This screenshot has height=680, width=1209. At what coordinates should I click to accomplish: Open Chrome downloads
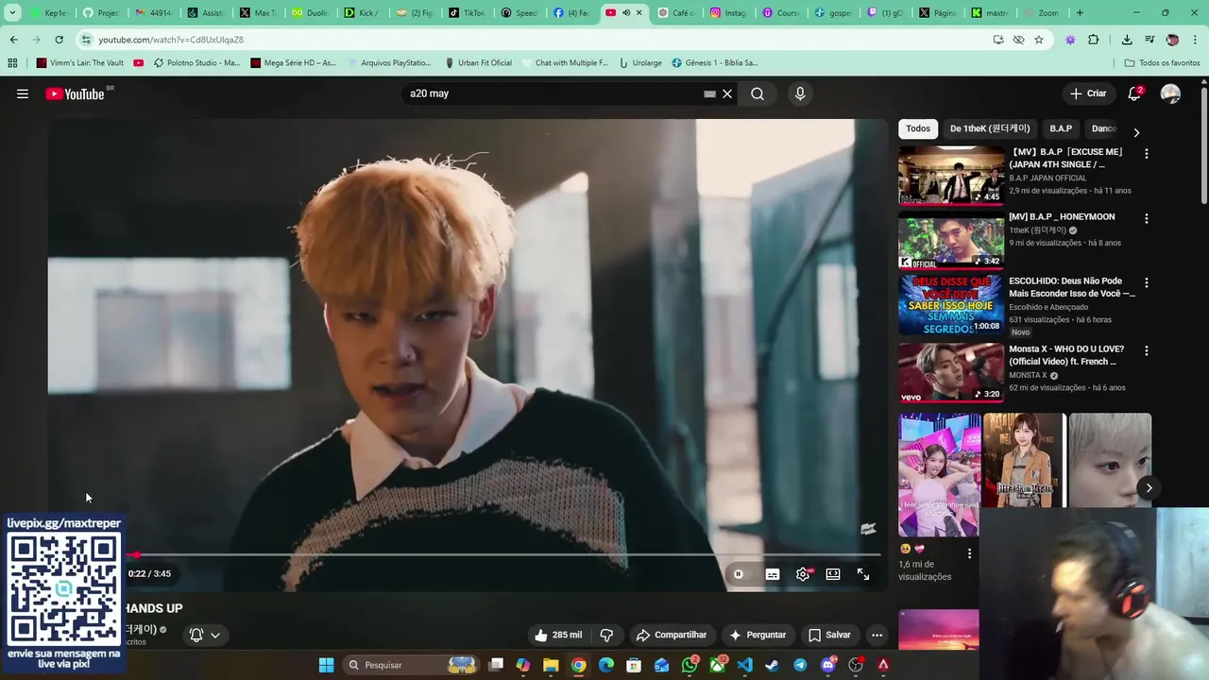1127,40
